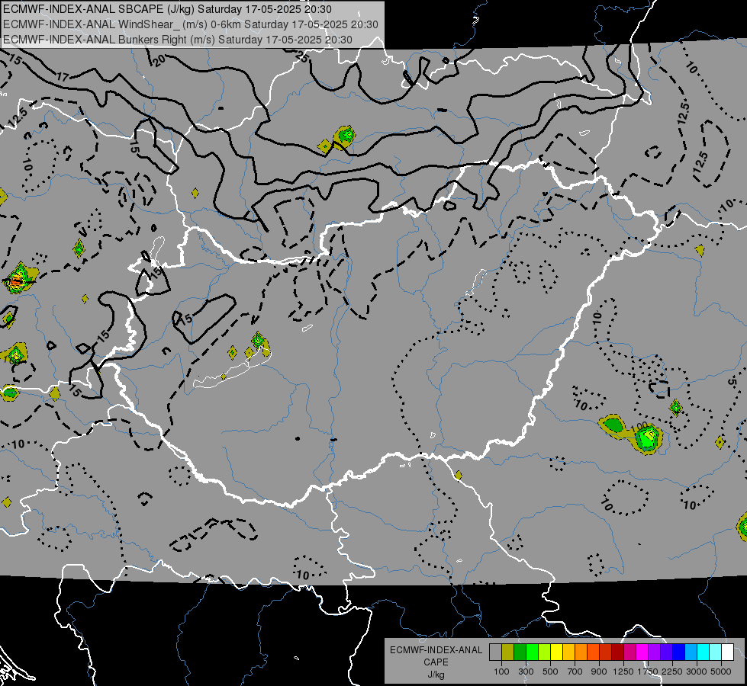
Task: Click the 3000 value on the legend scale
Action: click(697, 672)
